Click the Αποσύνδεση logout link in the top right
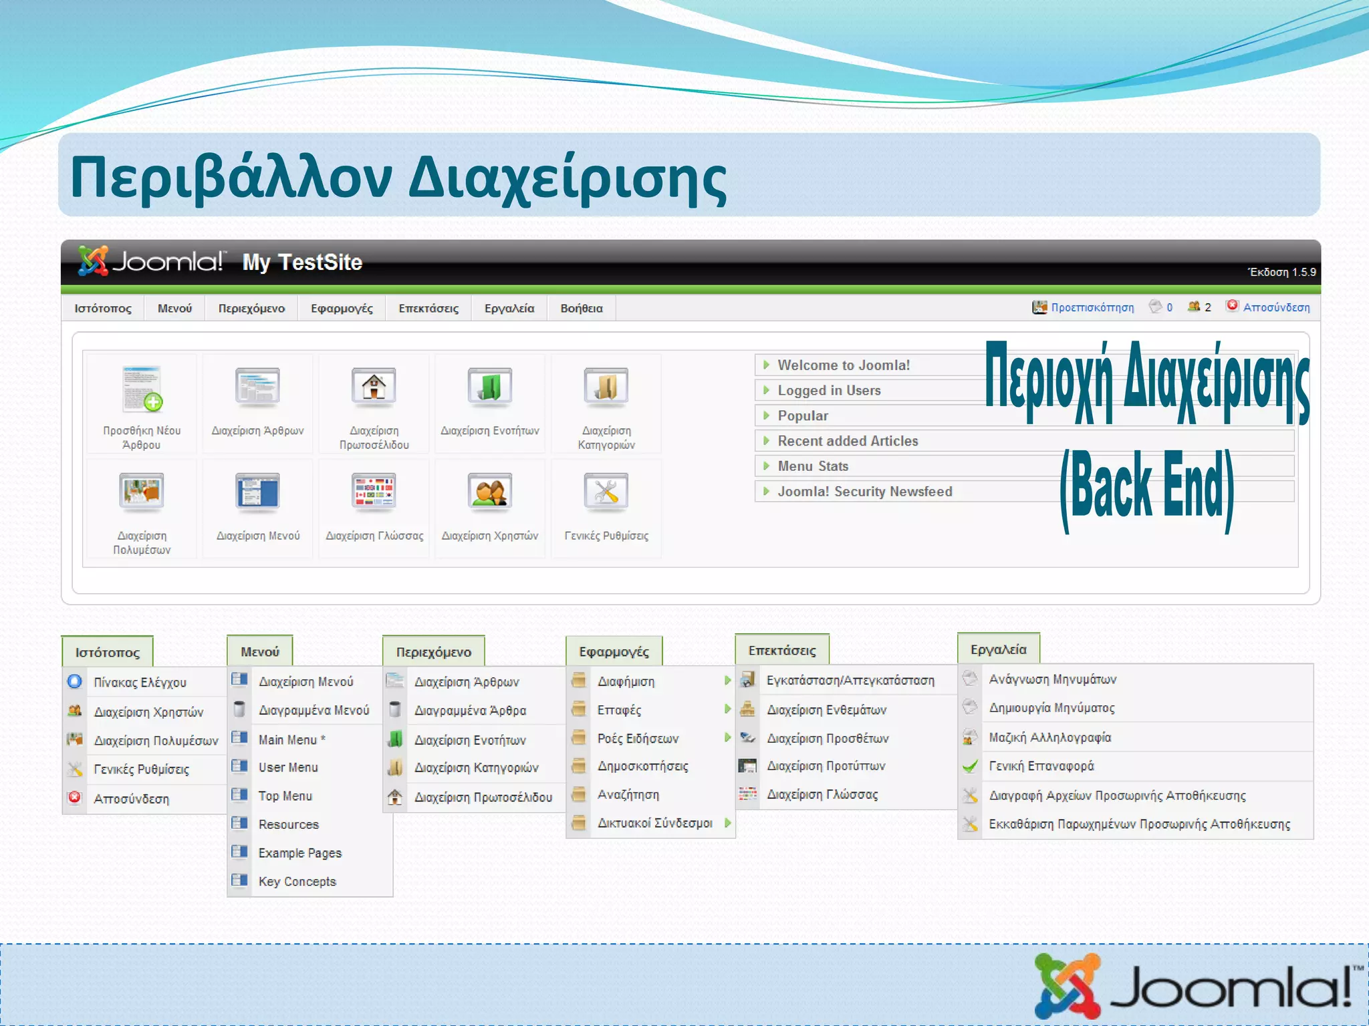The width and height of the screenshot is (1369, 1026). (1275, 307)
